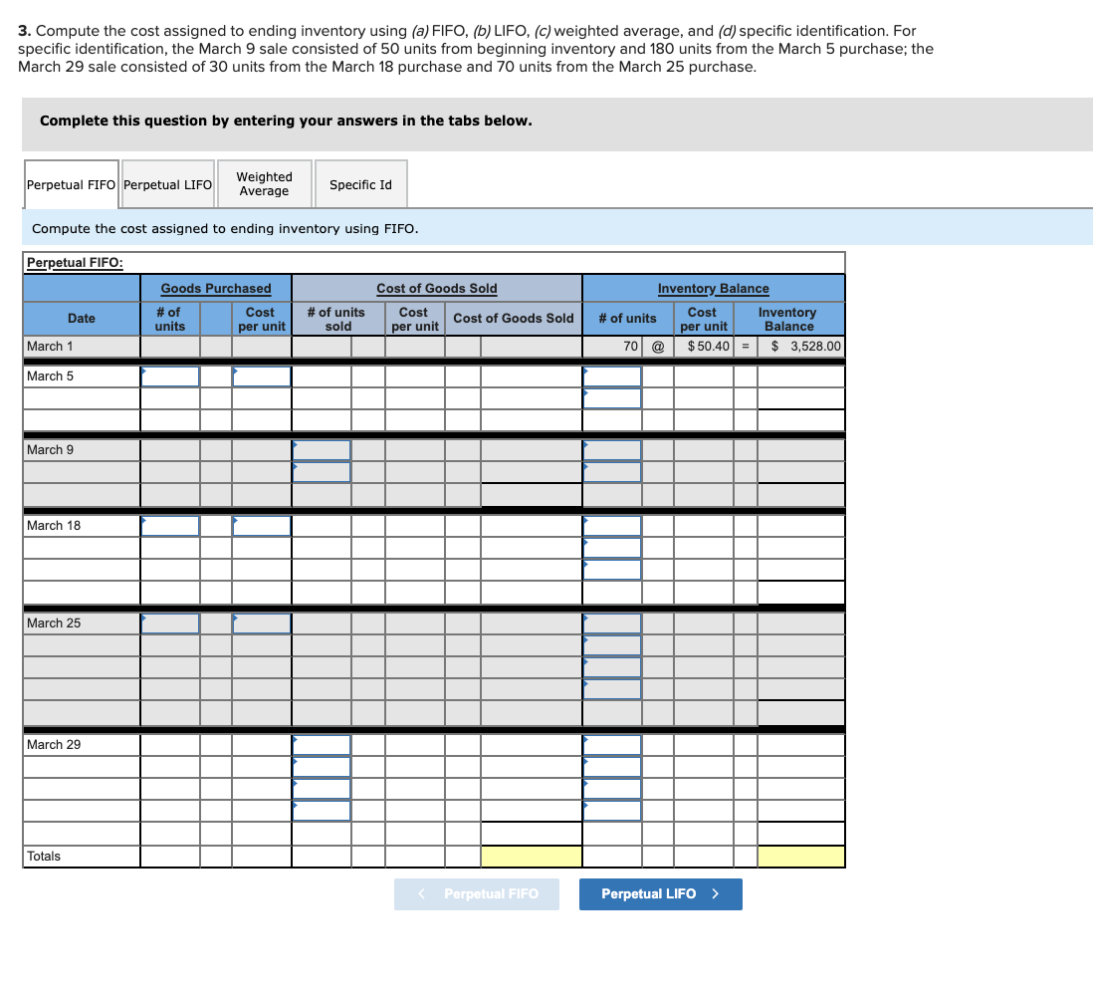
Task: Open the March 18 units purchased dropdown
Action: (170, 525)
